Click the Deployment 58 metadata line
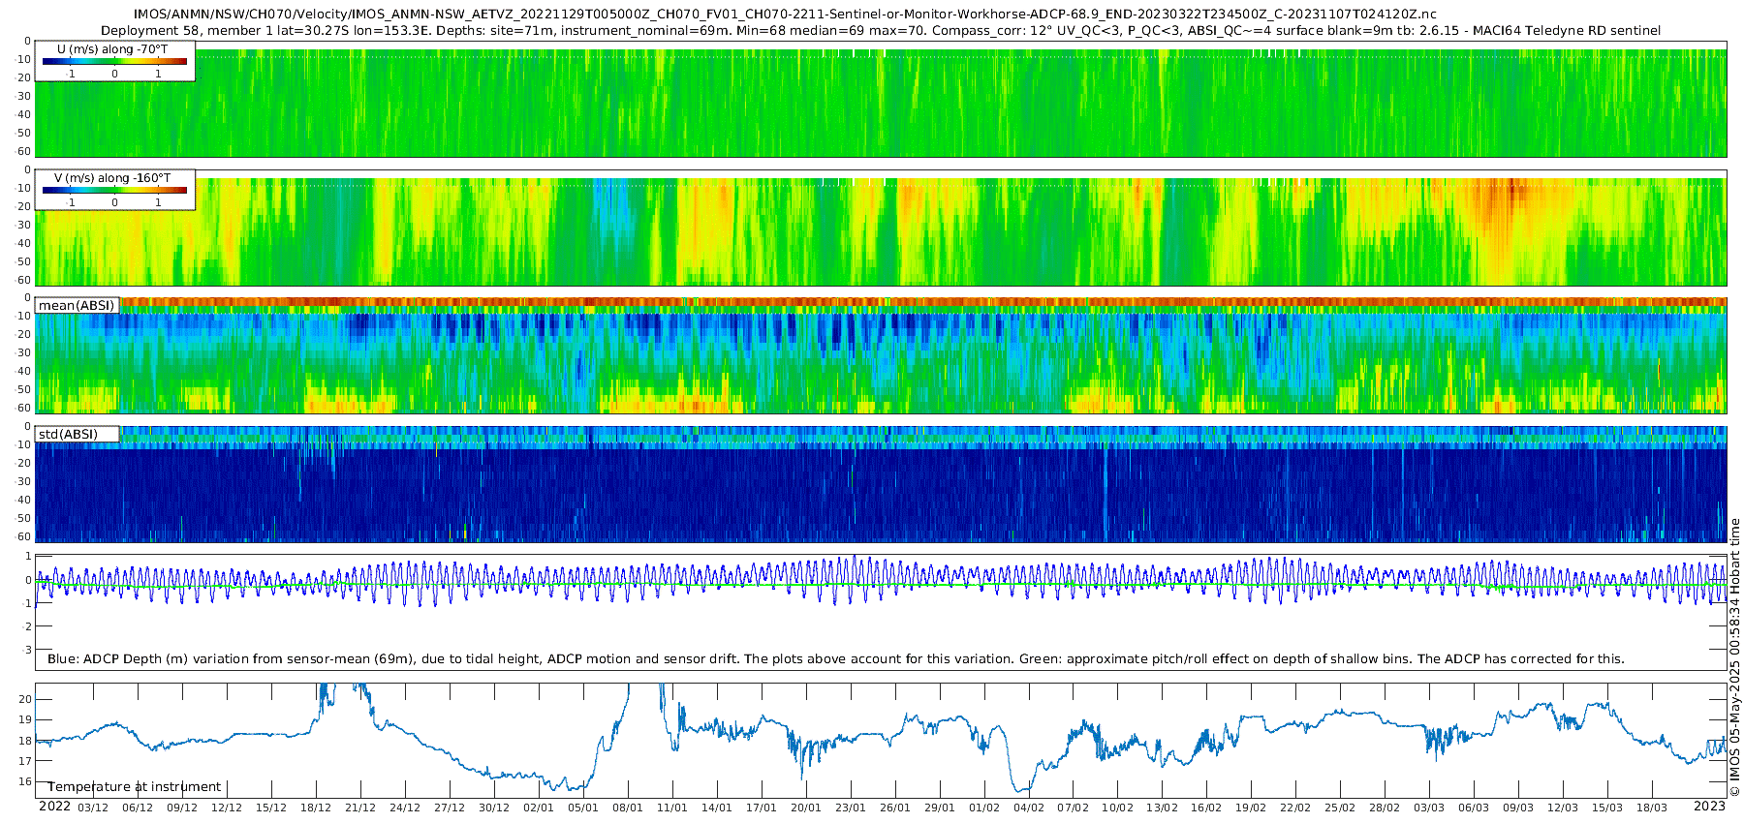Screen dimensions: 1744x823 coord(881,30)
